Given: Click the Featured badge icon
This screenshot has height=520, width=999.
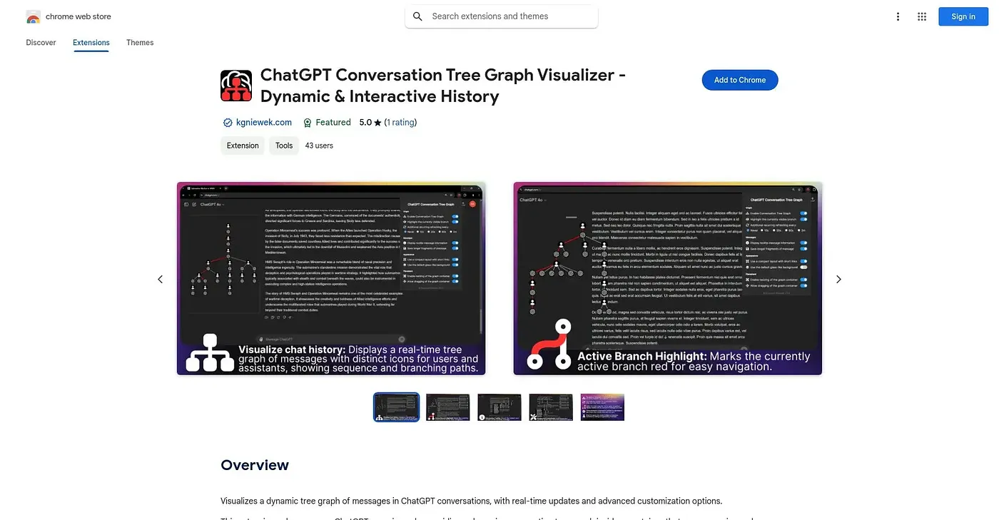Looking at the screenshot, I should (x=308, y=123).
